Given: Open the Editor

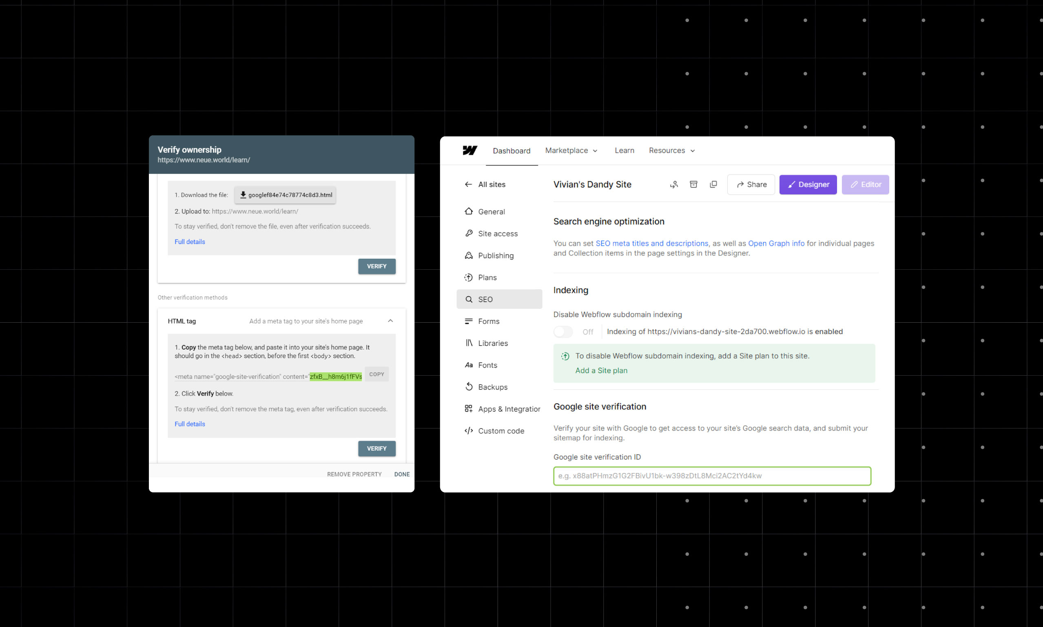Looking at the screenshot, I should [866, 184].
